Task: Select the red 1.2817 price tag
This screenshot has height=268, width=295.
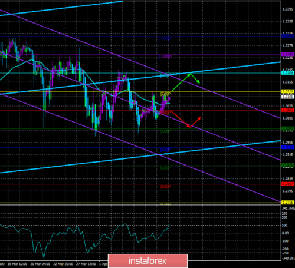Action: click(288, 184)
